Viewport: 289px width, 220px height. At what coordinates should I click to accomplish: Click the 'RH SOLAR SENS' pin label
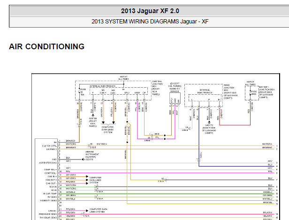coord(48,218)
